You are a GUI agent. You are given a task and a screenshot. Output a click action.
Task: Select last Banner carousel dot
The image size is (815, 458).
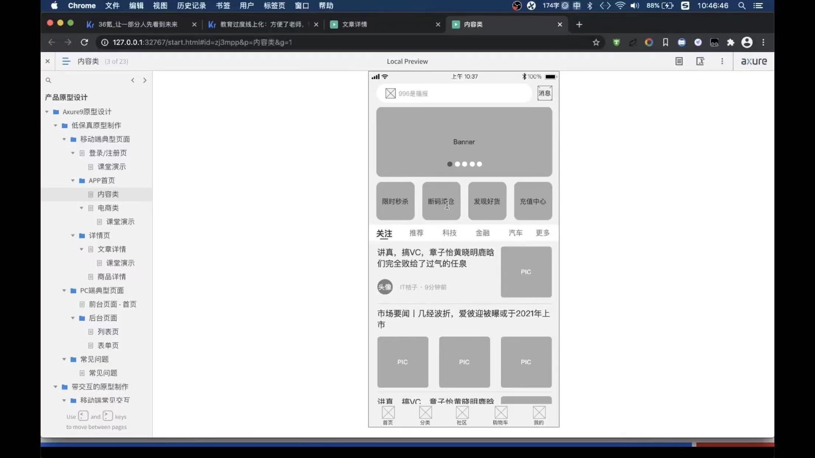(479, 164)
